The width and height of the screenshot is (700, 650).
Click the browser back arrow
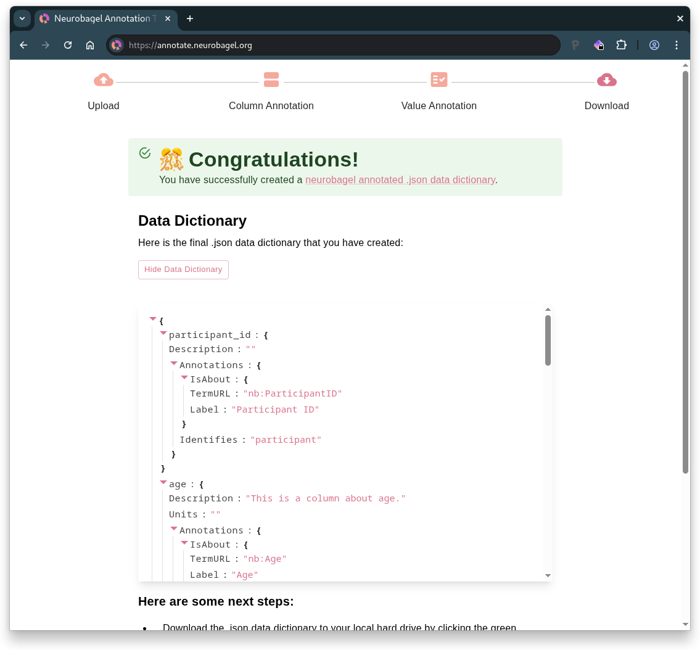(x=23, y=45)
